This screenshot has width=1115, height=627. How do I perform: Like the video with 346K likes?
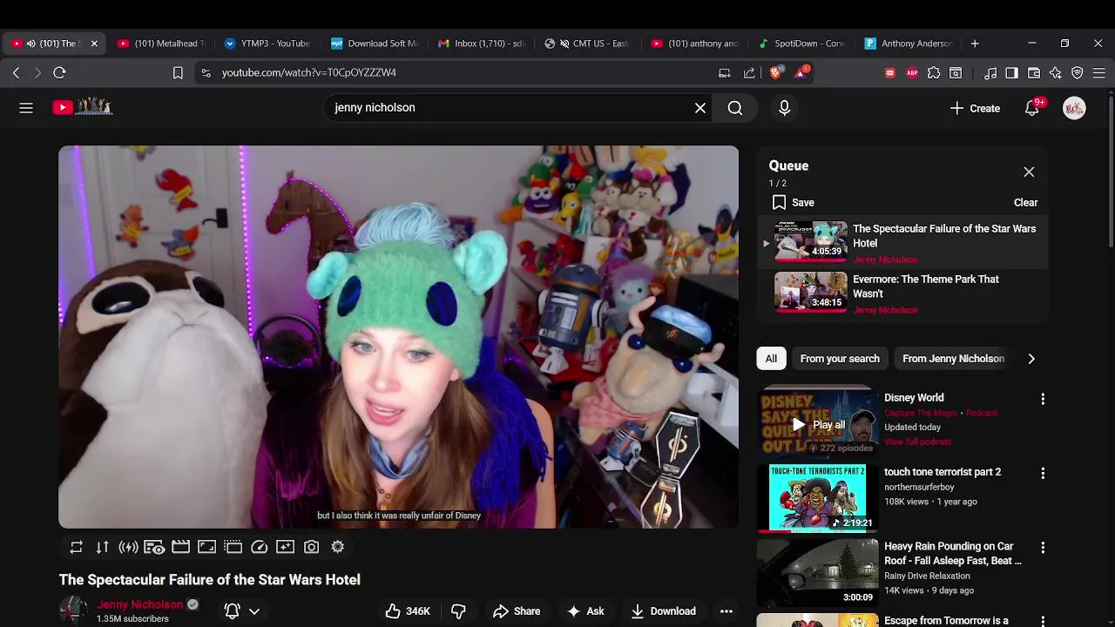point(408,611)
